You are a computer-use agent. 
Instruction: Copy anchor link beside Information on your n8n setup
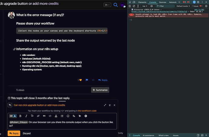[x=15, y=49]
